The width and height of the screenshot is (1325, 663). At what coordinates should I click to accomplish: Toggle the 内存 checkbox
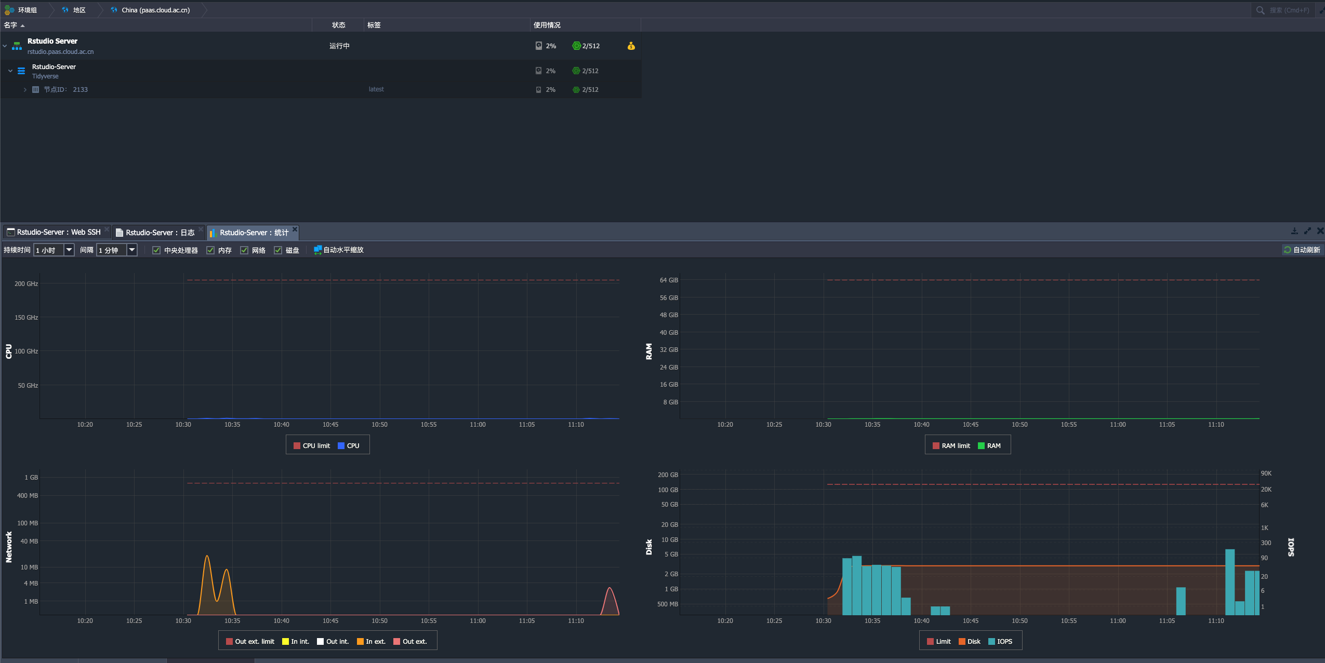click(210, 250)
